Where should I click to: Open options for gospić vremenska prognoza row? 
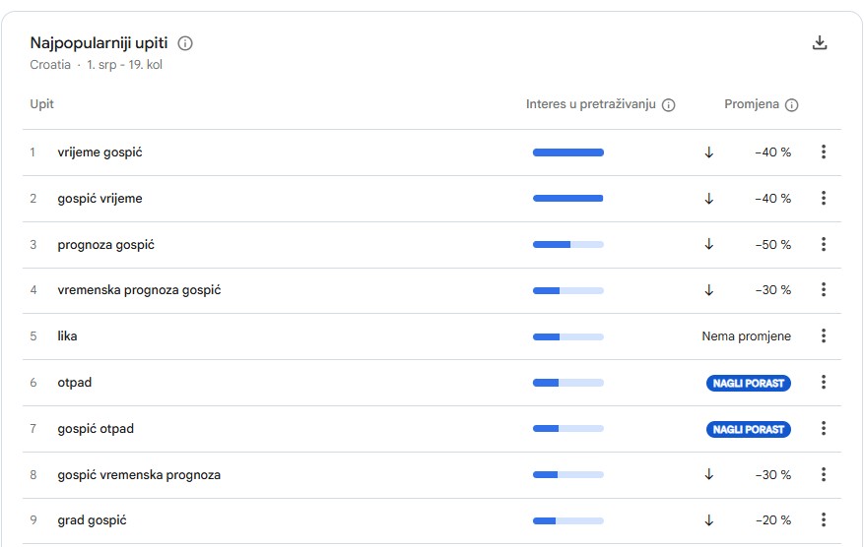pyautogui.click(x=824, y=474)
